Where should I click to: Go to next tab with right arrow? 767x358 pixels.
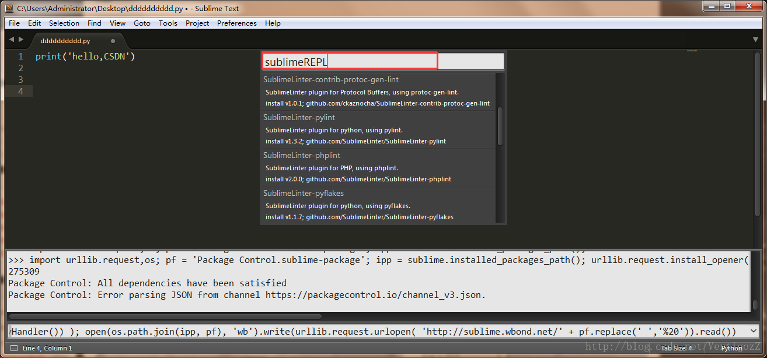(x=21, y=39)
